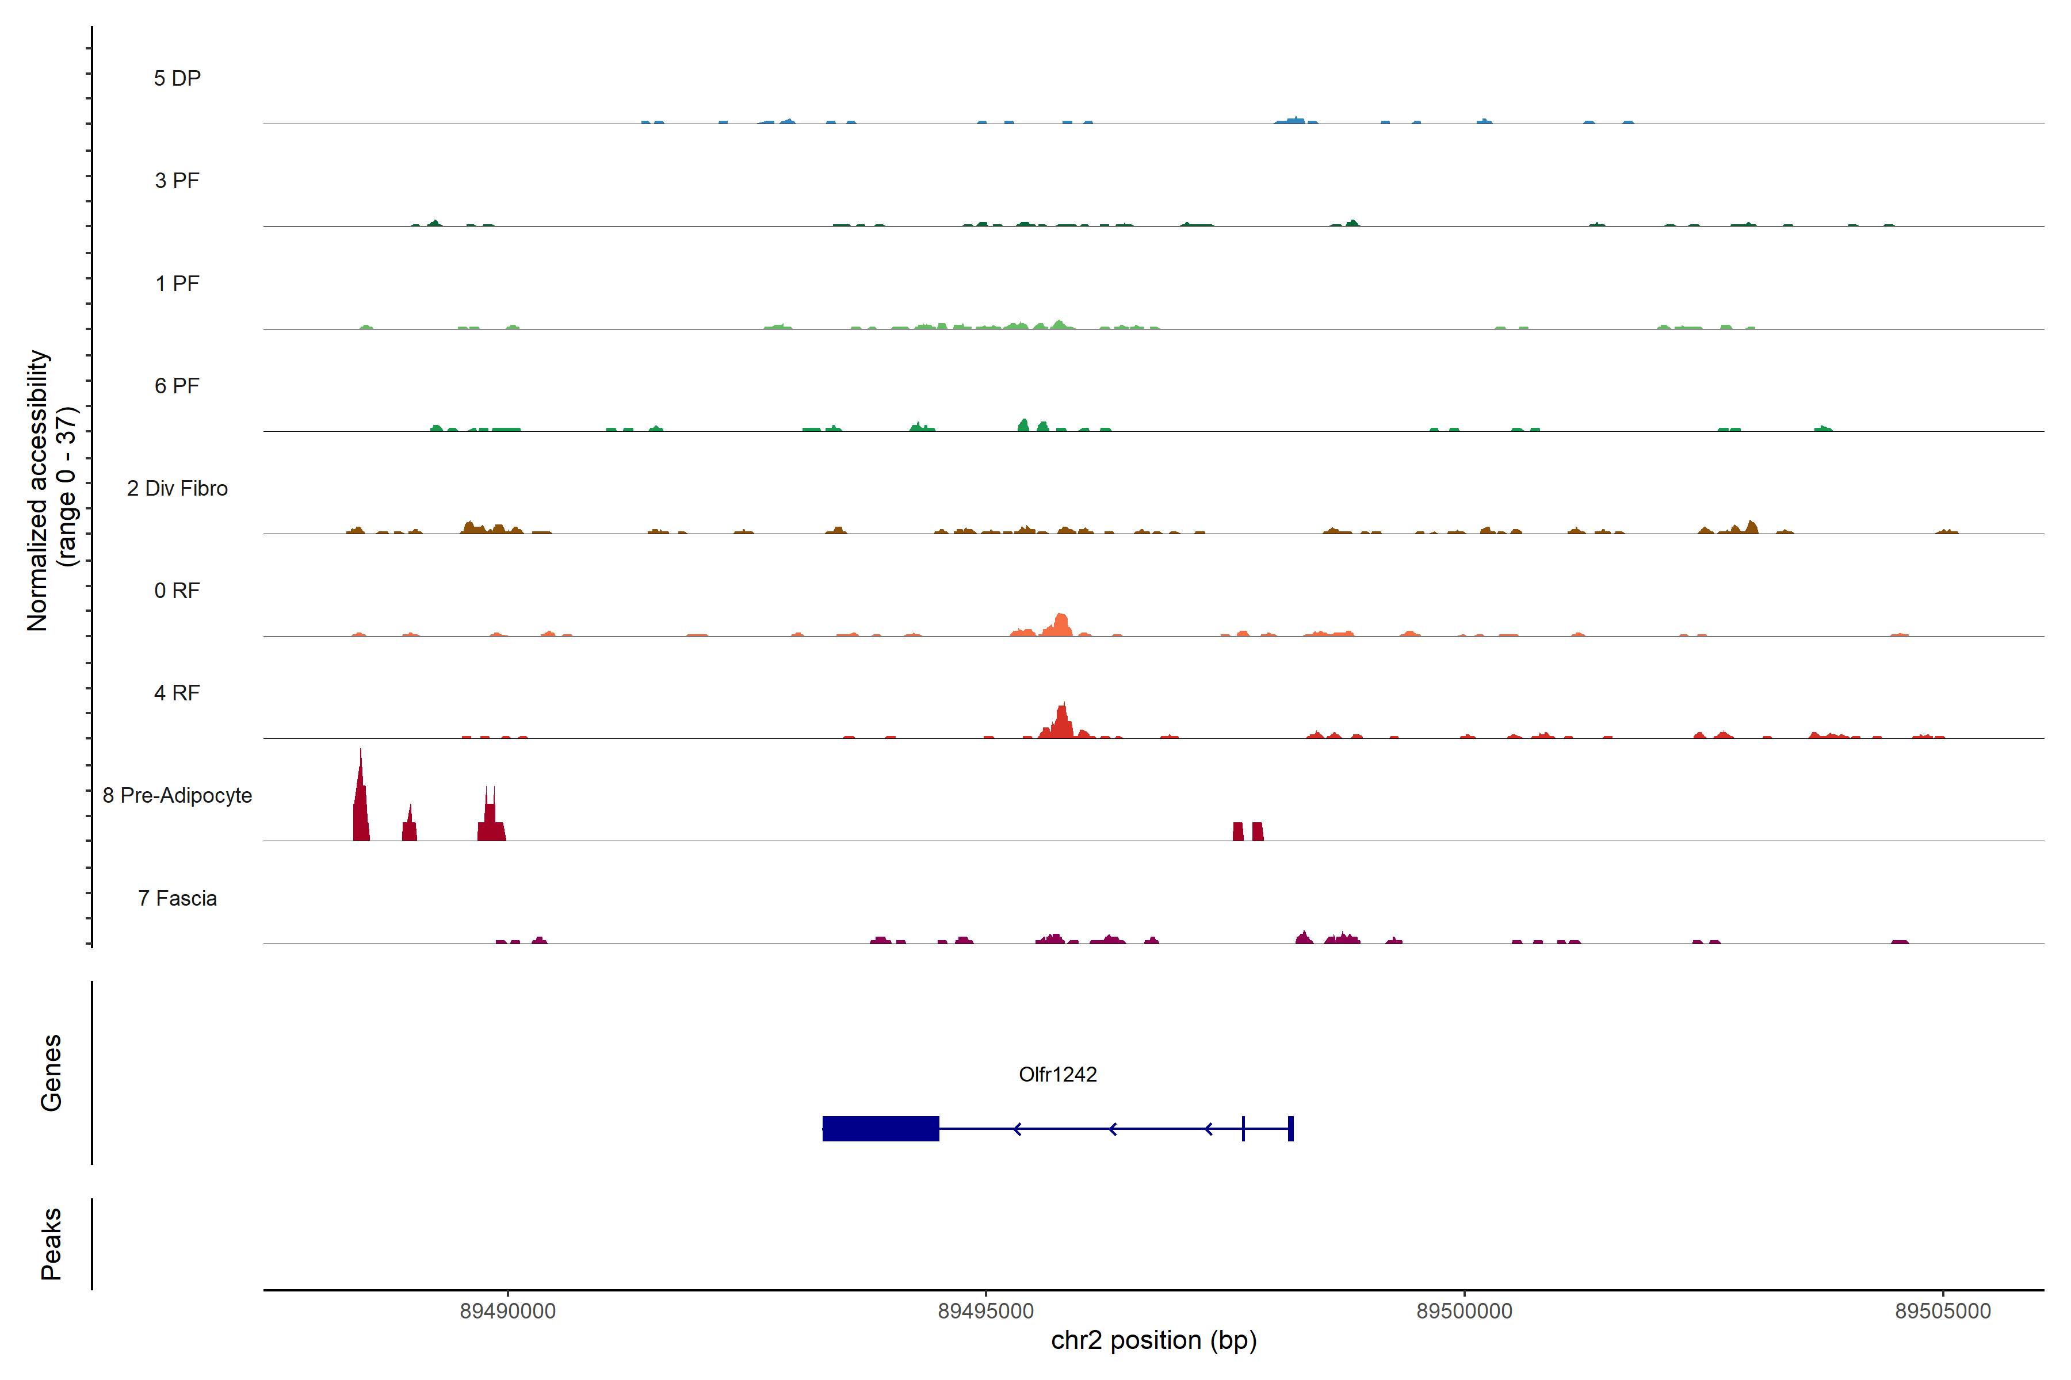Click the 1 PF track label
The image size is (2071, 1380).
tap(177, 283)
